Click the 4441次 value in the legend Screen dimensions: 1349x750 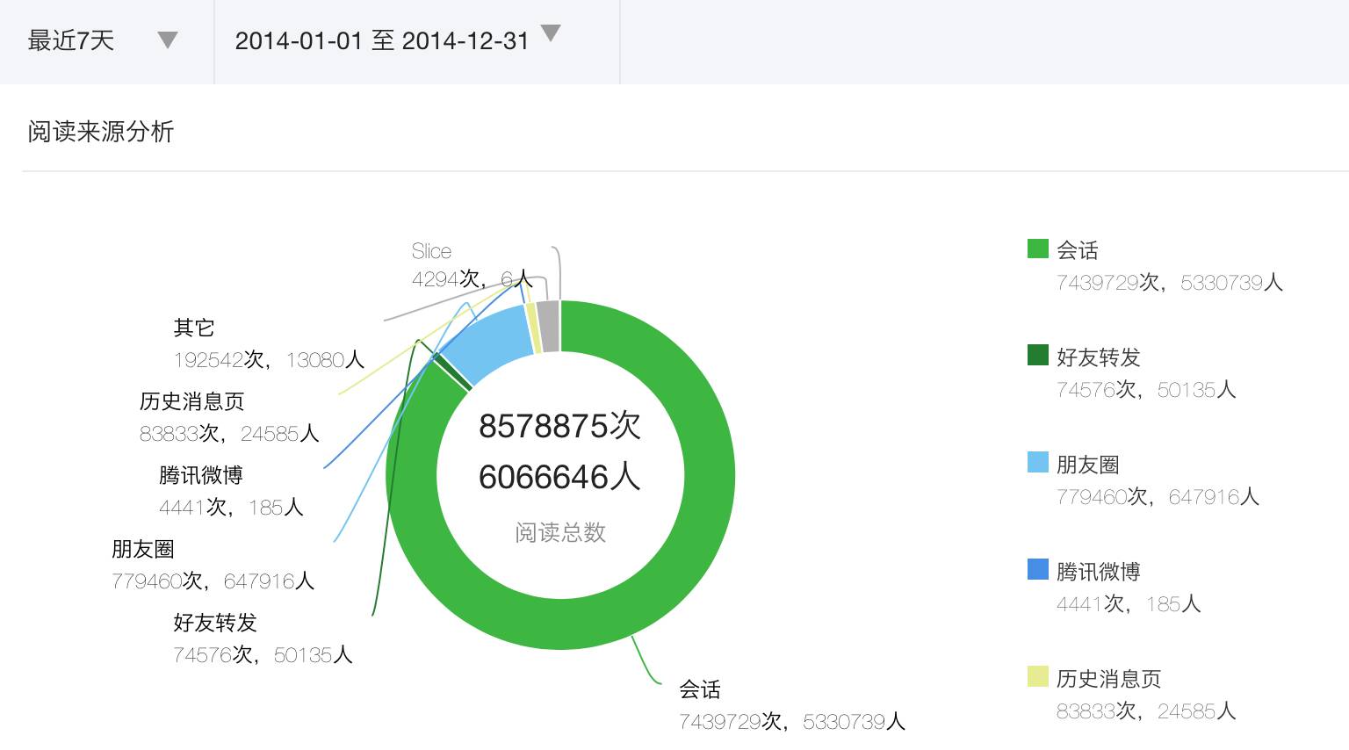coord(1091,604)
